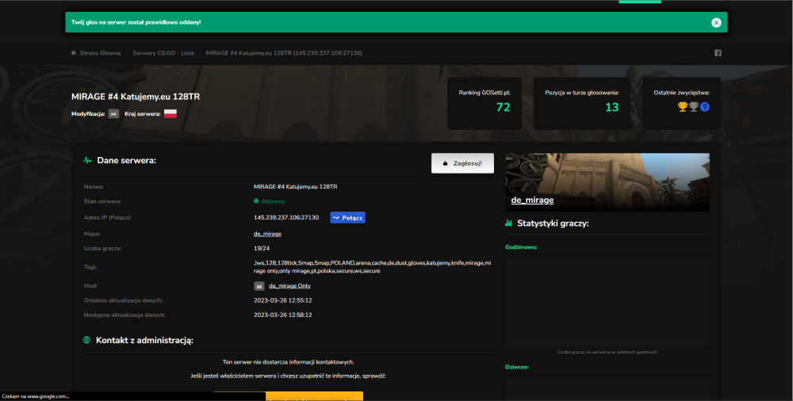Click the player count 19/24
Screen dimensions: 793x401
(262, 248)
